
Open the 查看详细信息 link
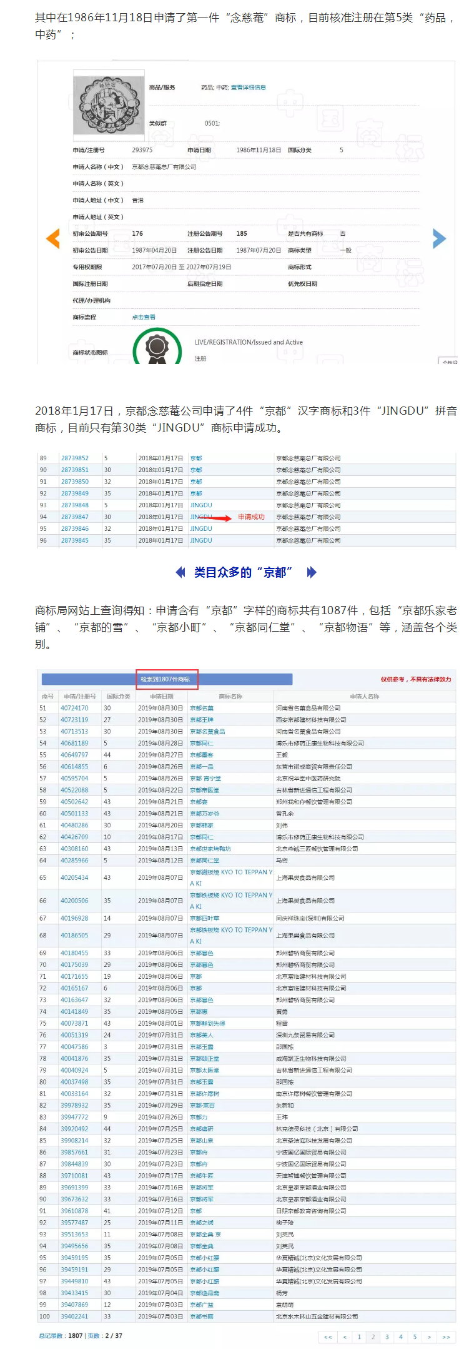pos(249,88)
